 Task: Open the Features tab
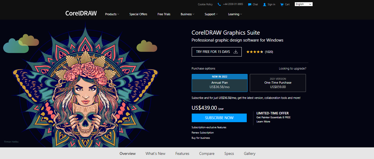(182, 153)
